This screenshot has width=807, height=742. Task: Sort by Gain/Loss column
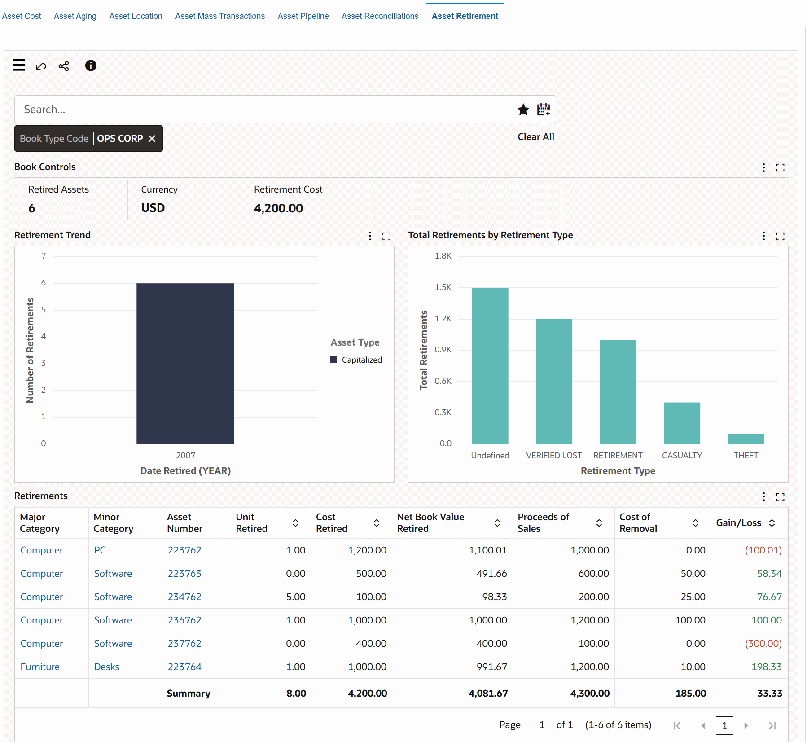coord(772,523)
